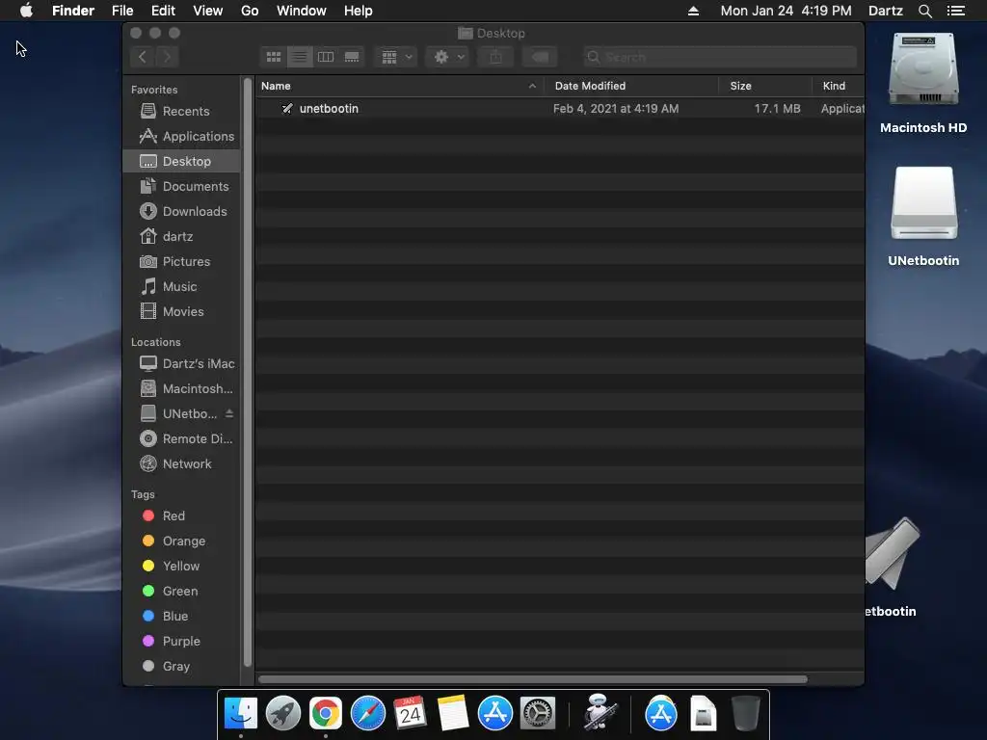Open the File menu
The image size is (987, 740).
(122, 11)
